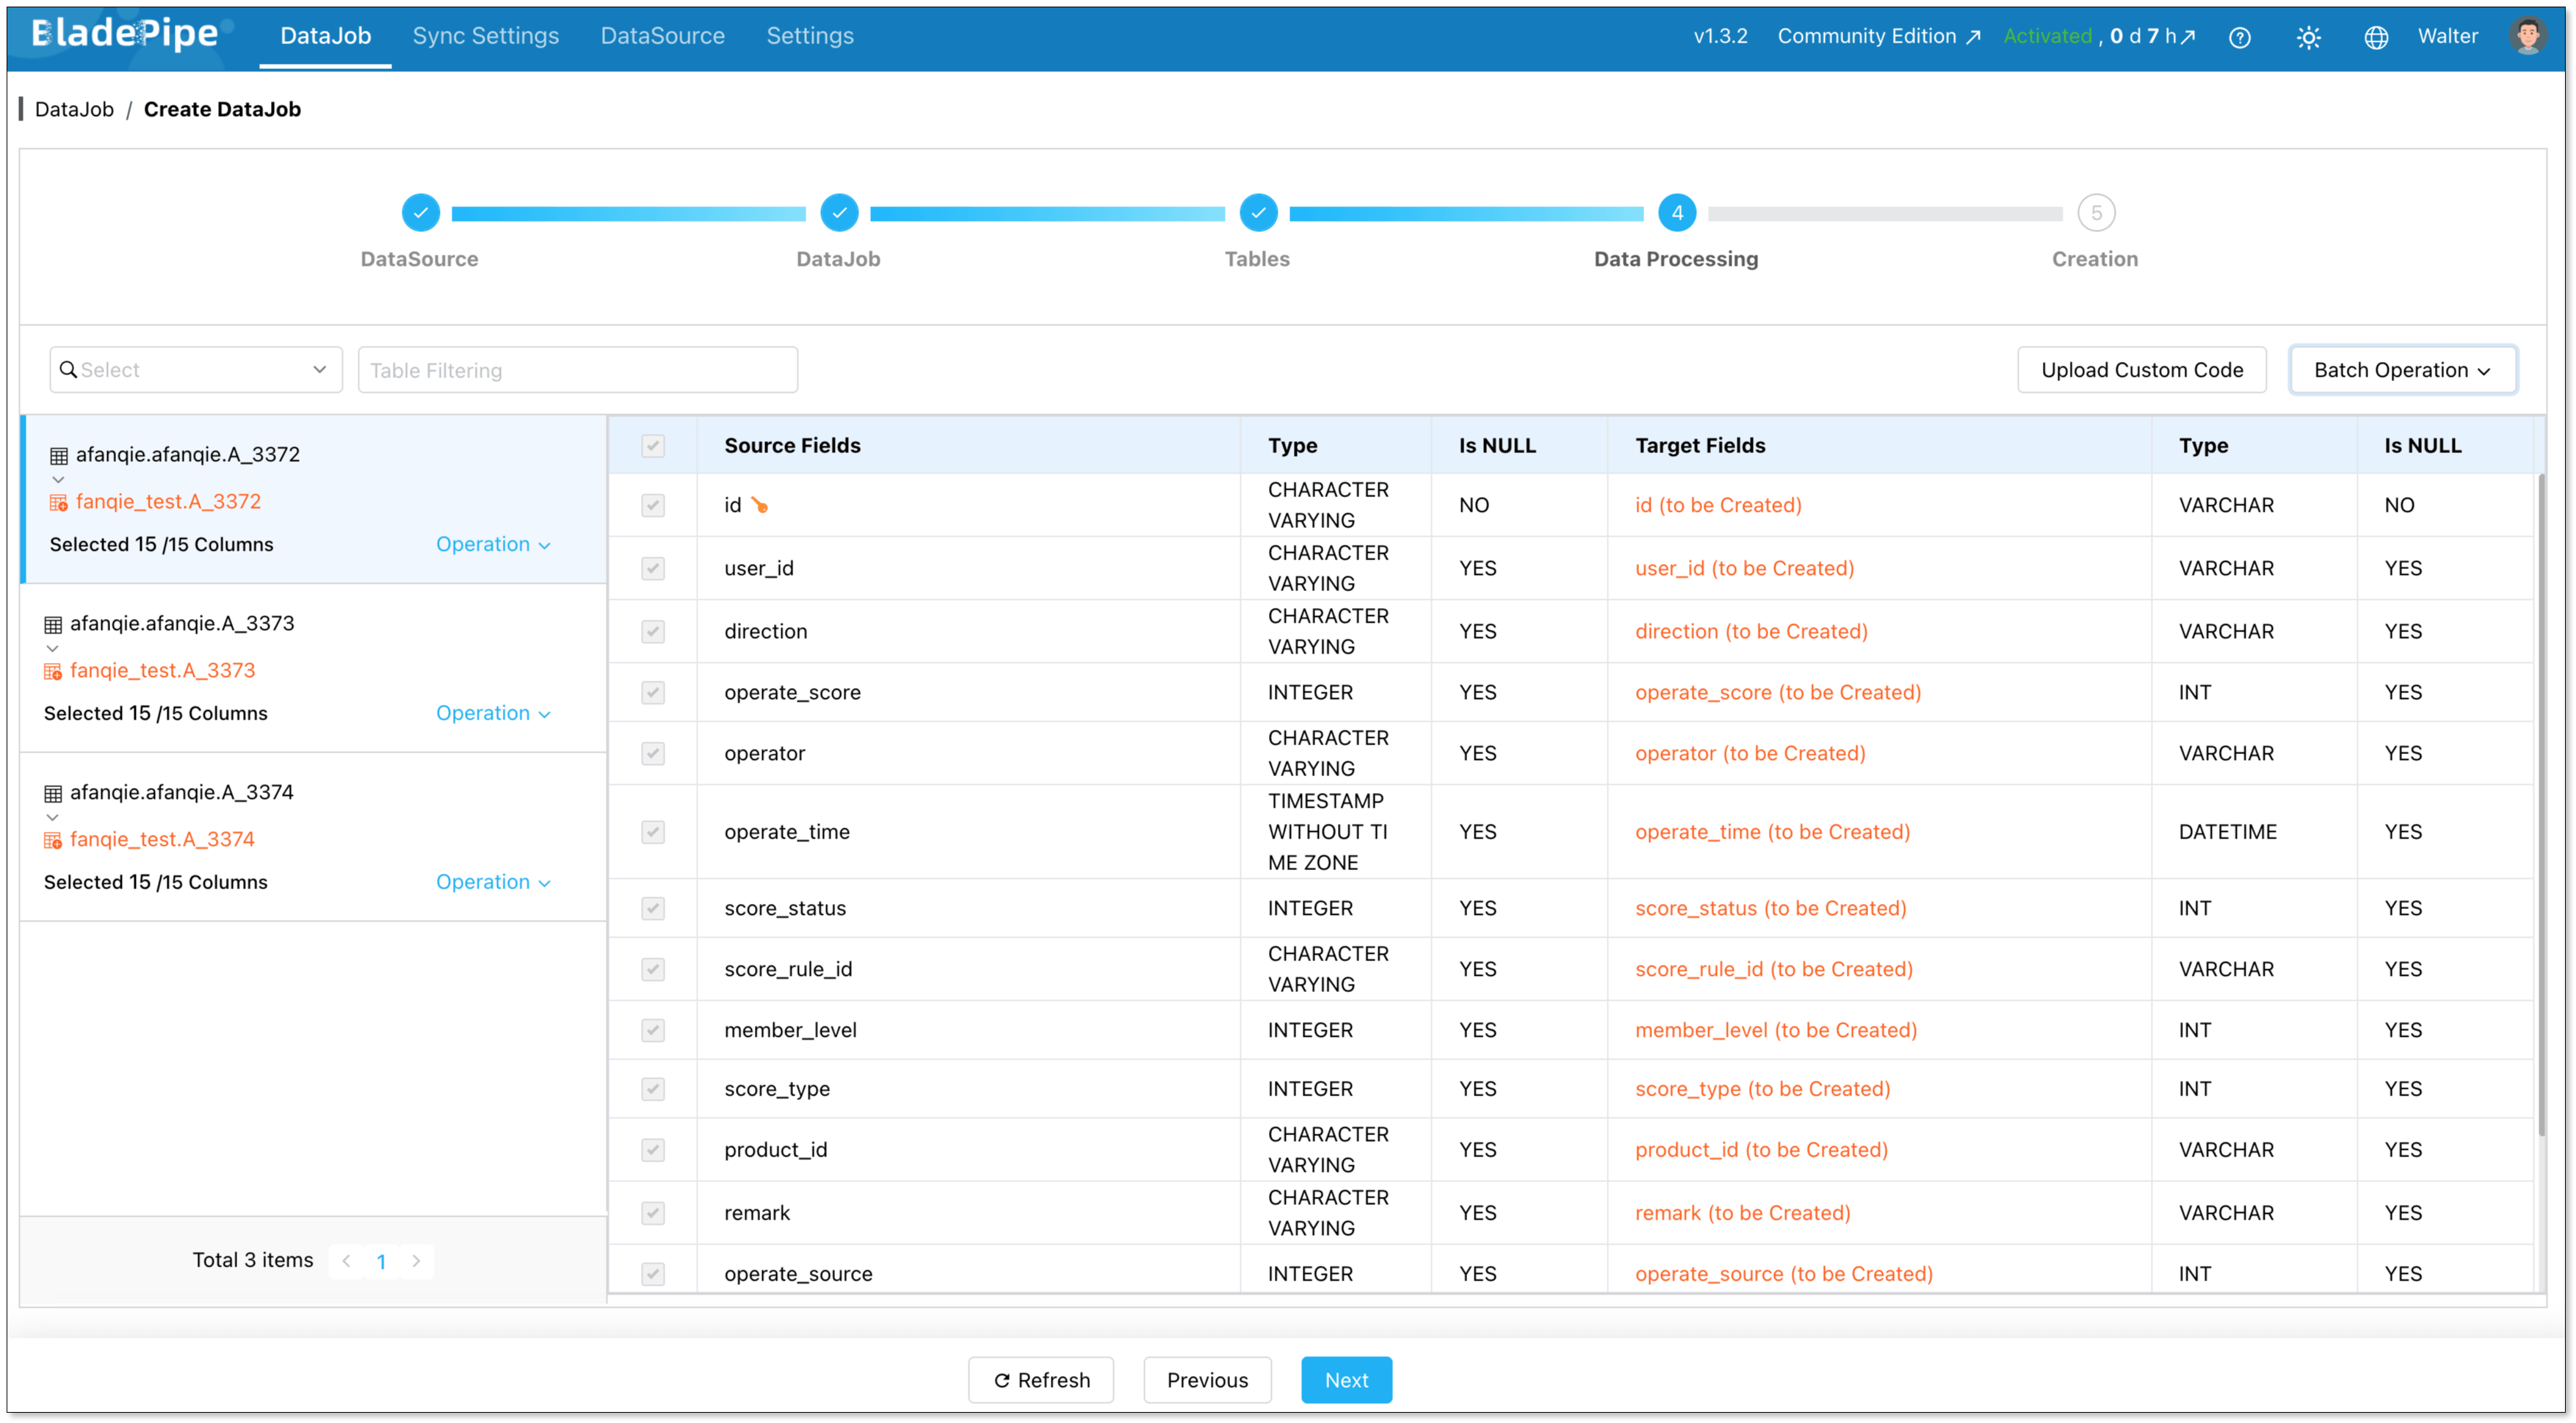
Task: Expand Operation menu for A_3373 table
Action: point(493,713)
